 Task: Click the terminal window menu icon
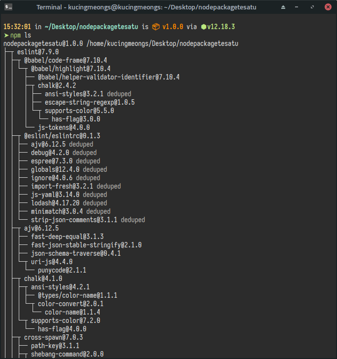coord(8,7)
